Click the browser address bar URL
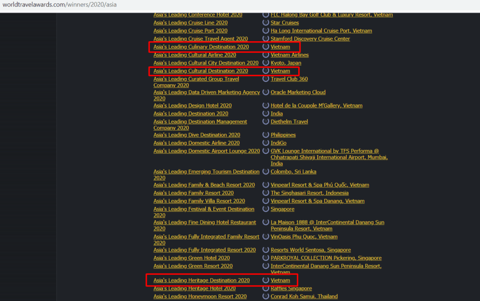The width and height of the screenshot is (480, 301). pyautogui.click(x=60, y=5)
